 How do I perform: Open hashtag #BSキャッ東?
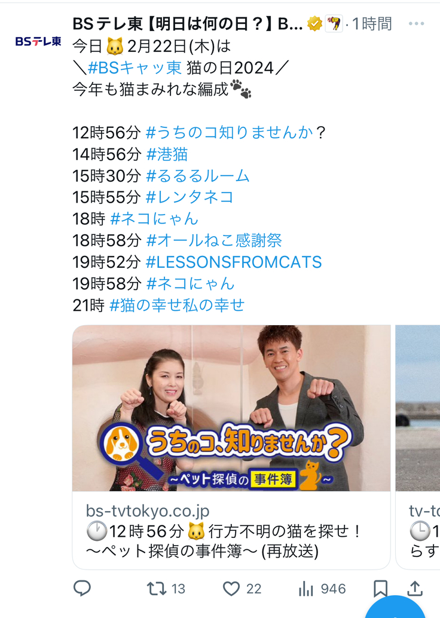coord(135,68)
